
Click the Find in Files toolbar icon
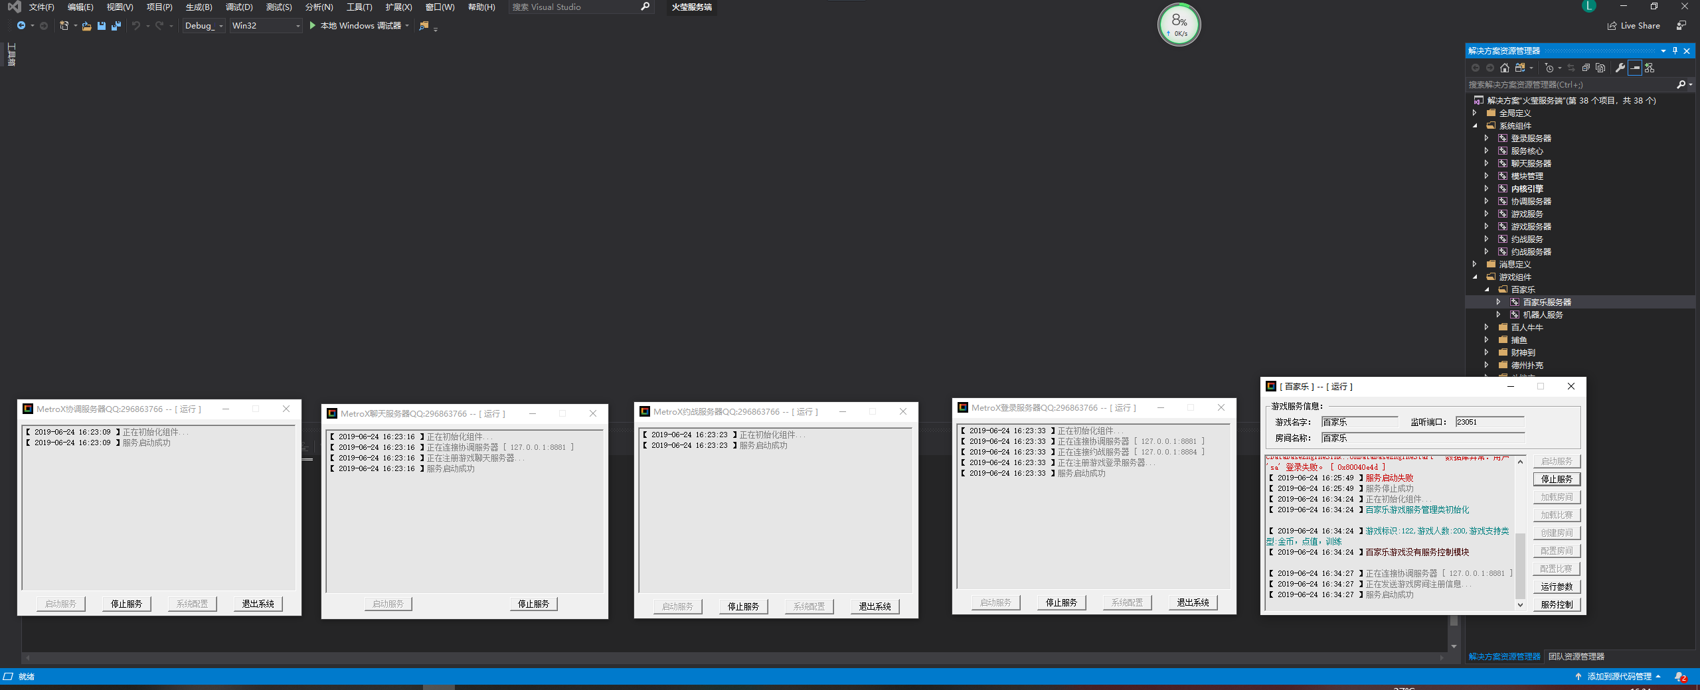[x=424, y=25]
